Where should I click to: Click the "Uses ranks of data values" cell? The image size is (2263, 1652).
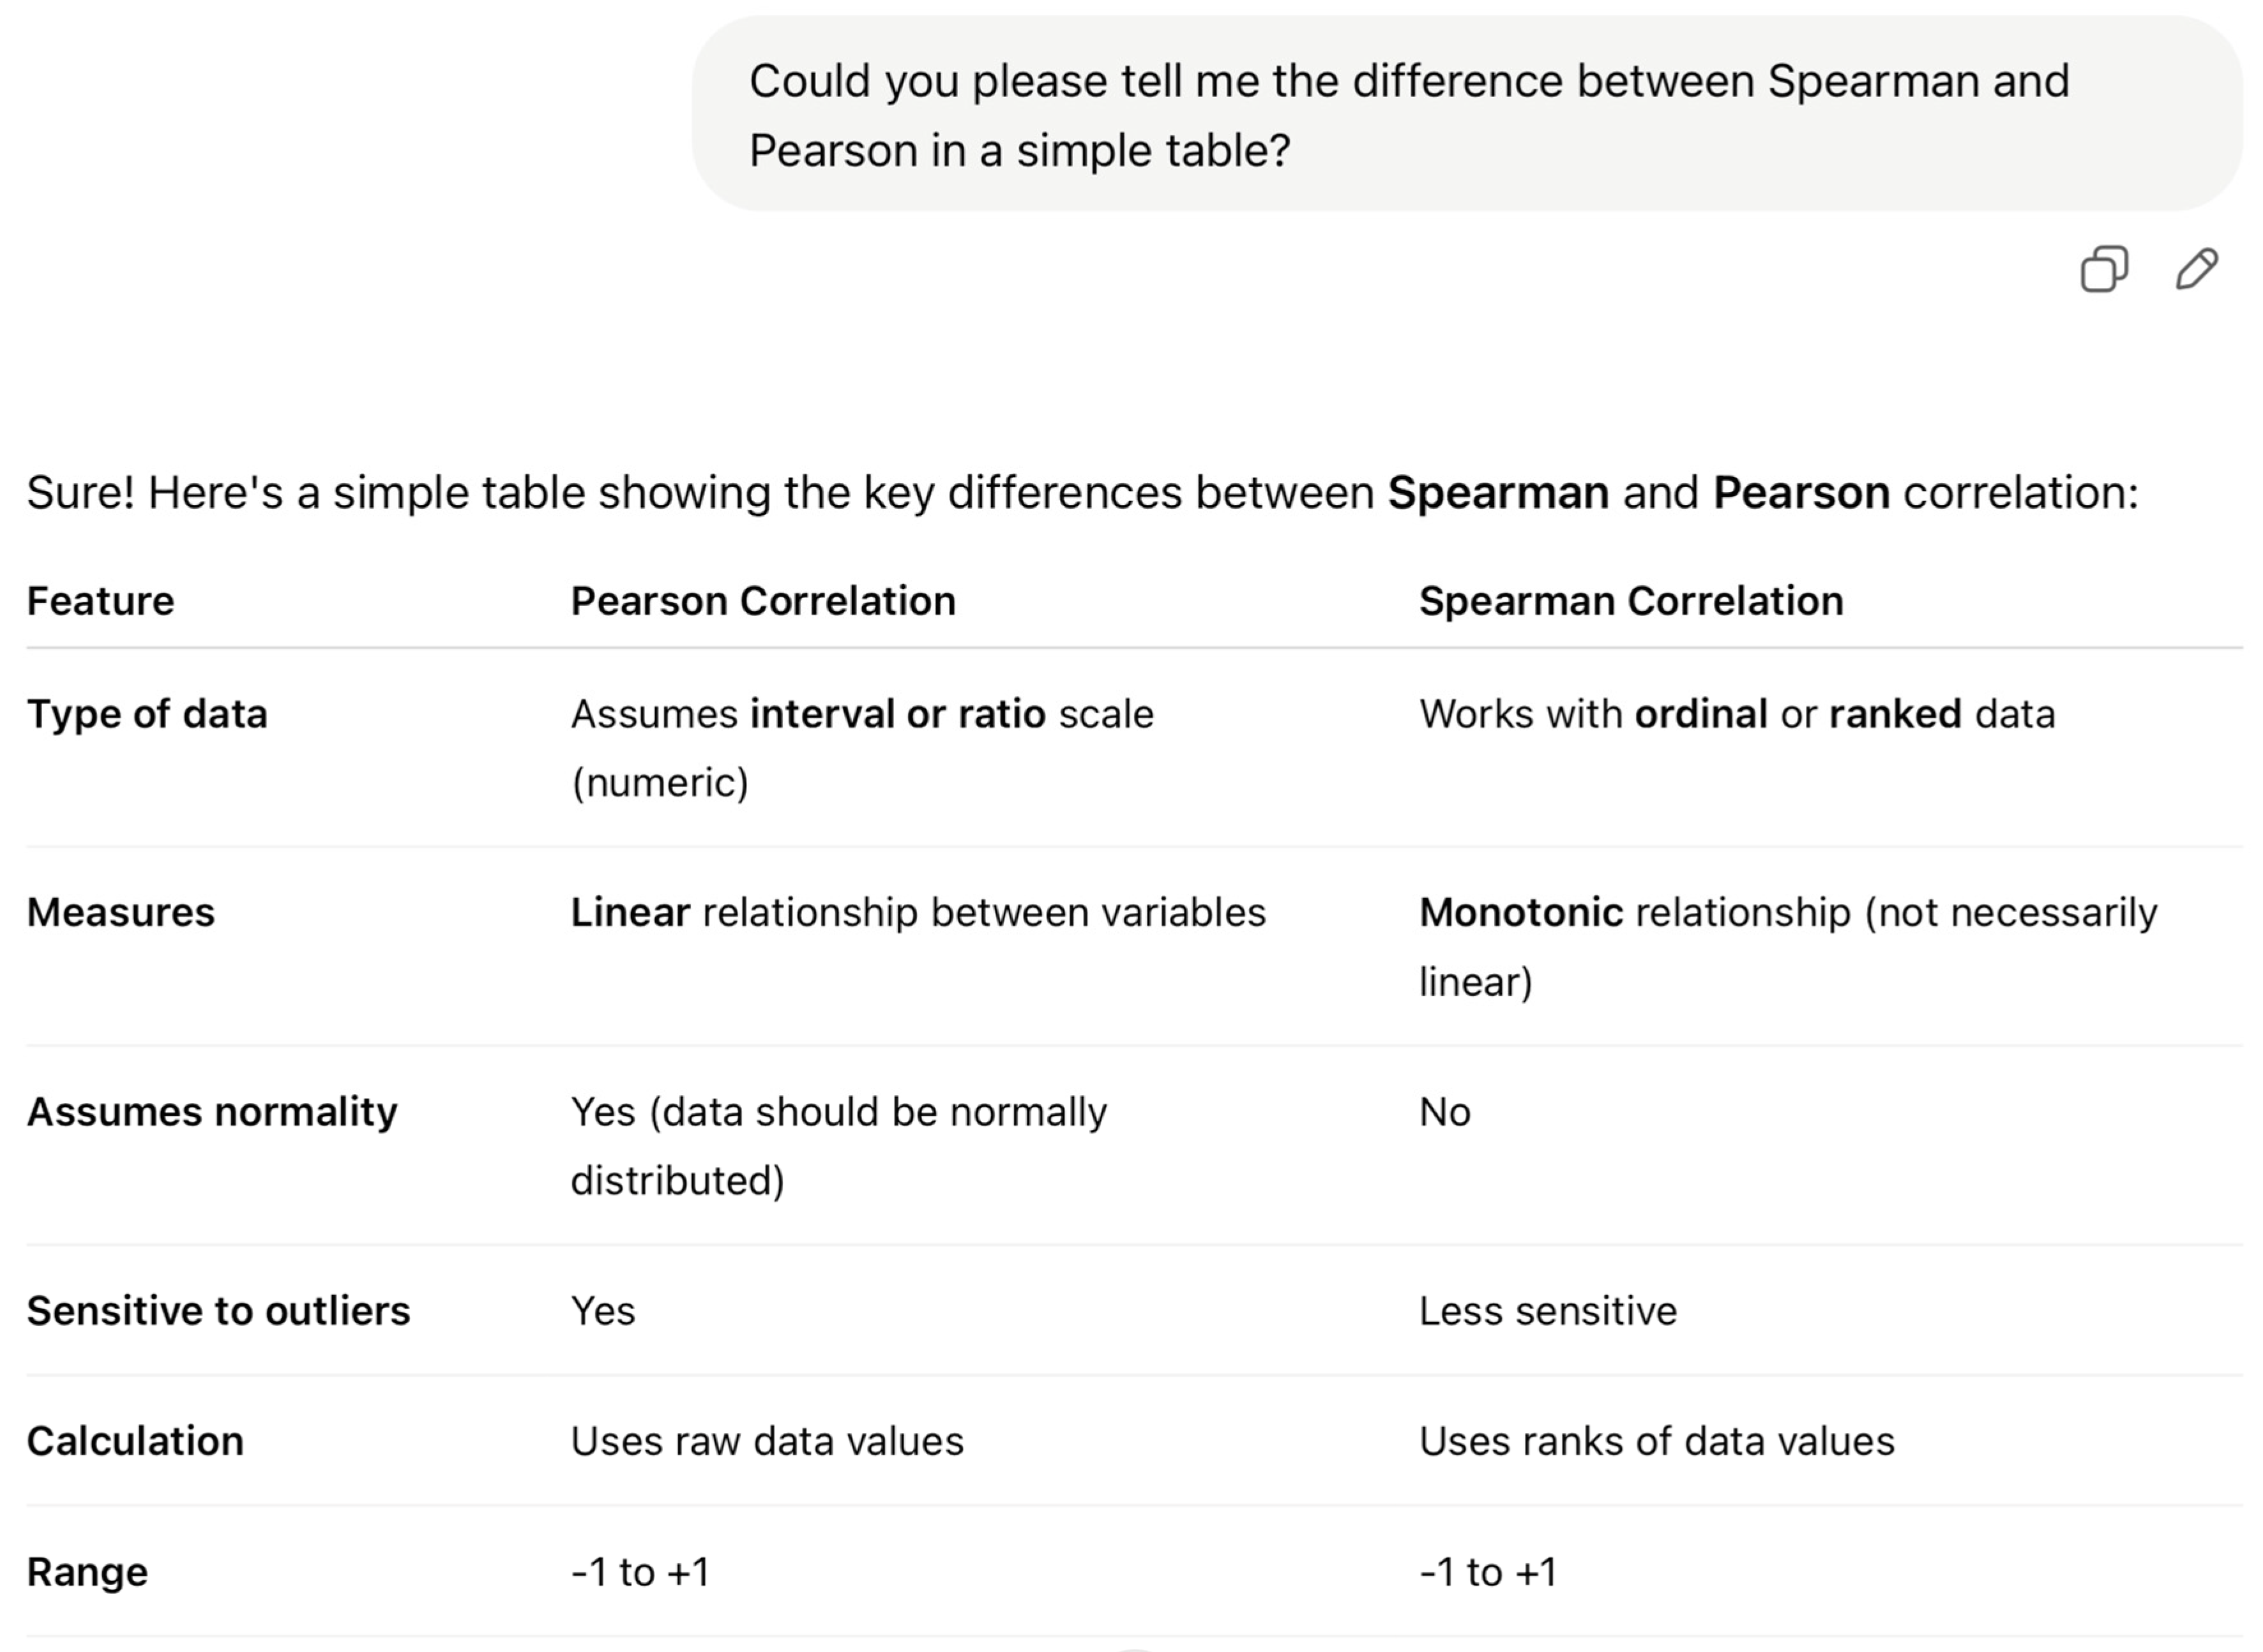pos(1657,1441)
